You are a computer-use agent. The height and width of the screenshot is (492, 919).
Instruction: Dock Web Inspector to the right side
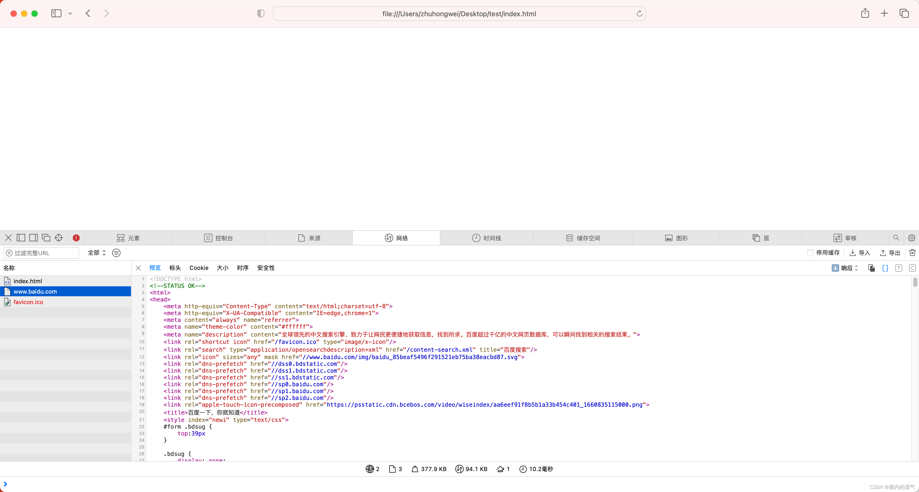tap(34, 238)
